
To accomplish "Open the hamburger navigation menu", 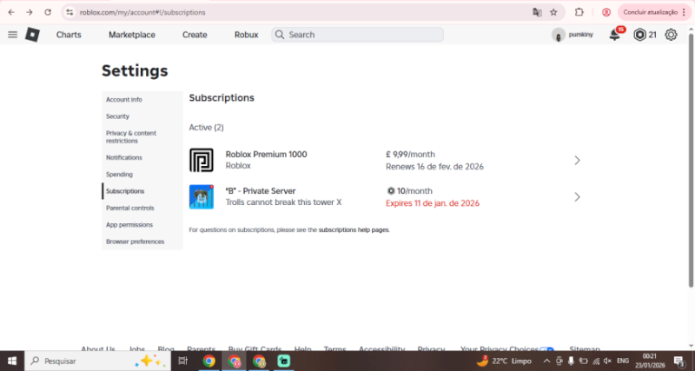I will pyautogui.click(x=12, y=35).
